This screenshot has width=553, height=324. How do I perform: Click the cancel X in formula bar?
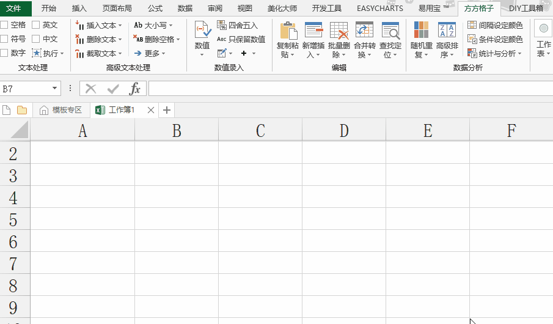(90, 89)
